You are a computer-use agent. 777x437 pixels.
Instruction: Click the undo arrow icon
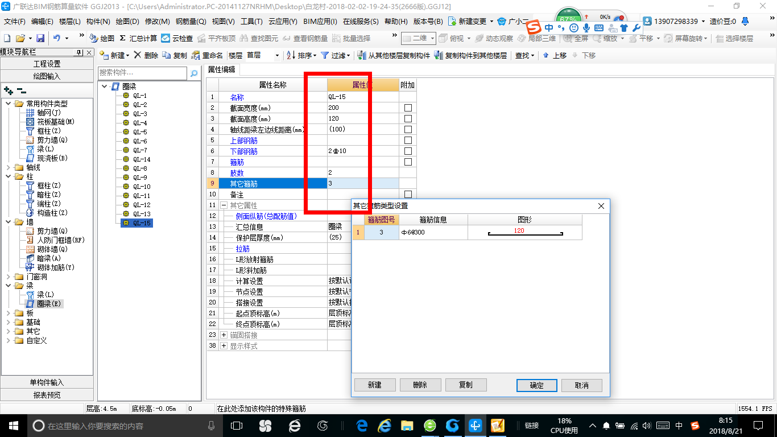[57, 38]
